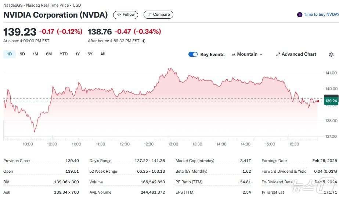Click the mountain chart type icon
Viewport: 339px width, 198px height.
(x=234, y=54)
